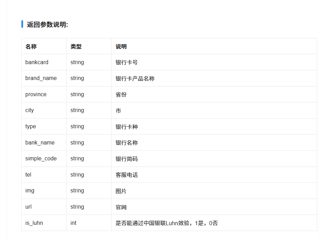The image size is (320, 240).
Task: Click the city parameter name
Action: [x=30, y=110]
